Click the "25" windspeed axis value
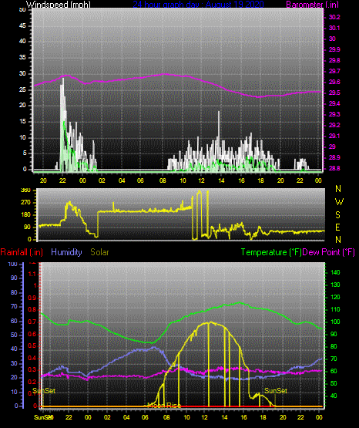 (x=22, y=89)
